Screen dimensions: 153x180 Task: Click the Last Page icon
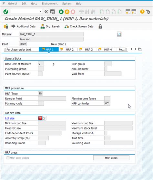(x=119, y=12)
